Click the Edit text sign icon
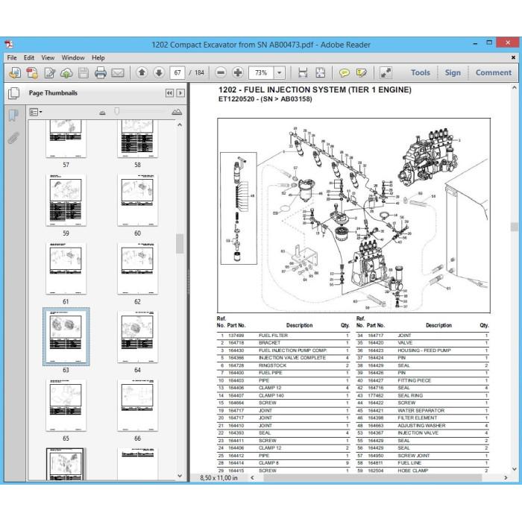522x522 pixels. (50, 72)
